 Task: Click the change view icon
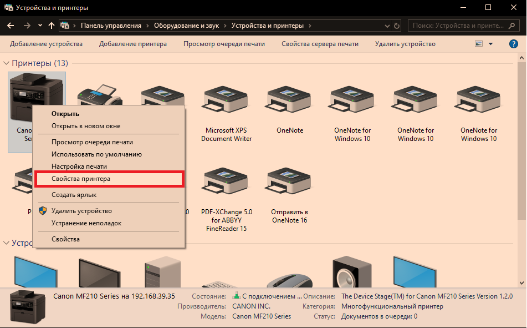[x=479, y=44]
